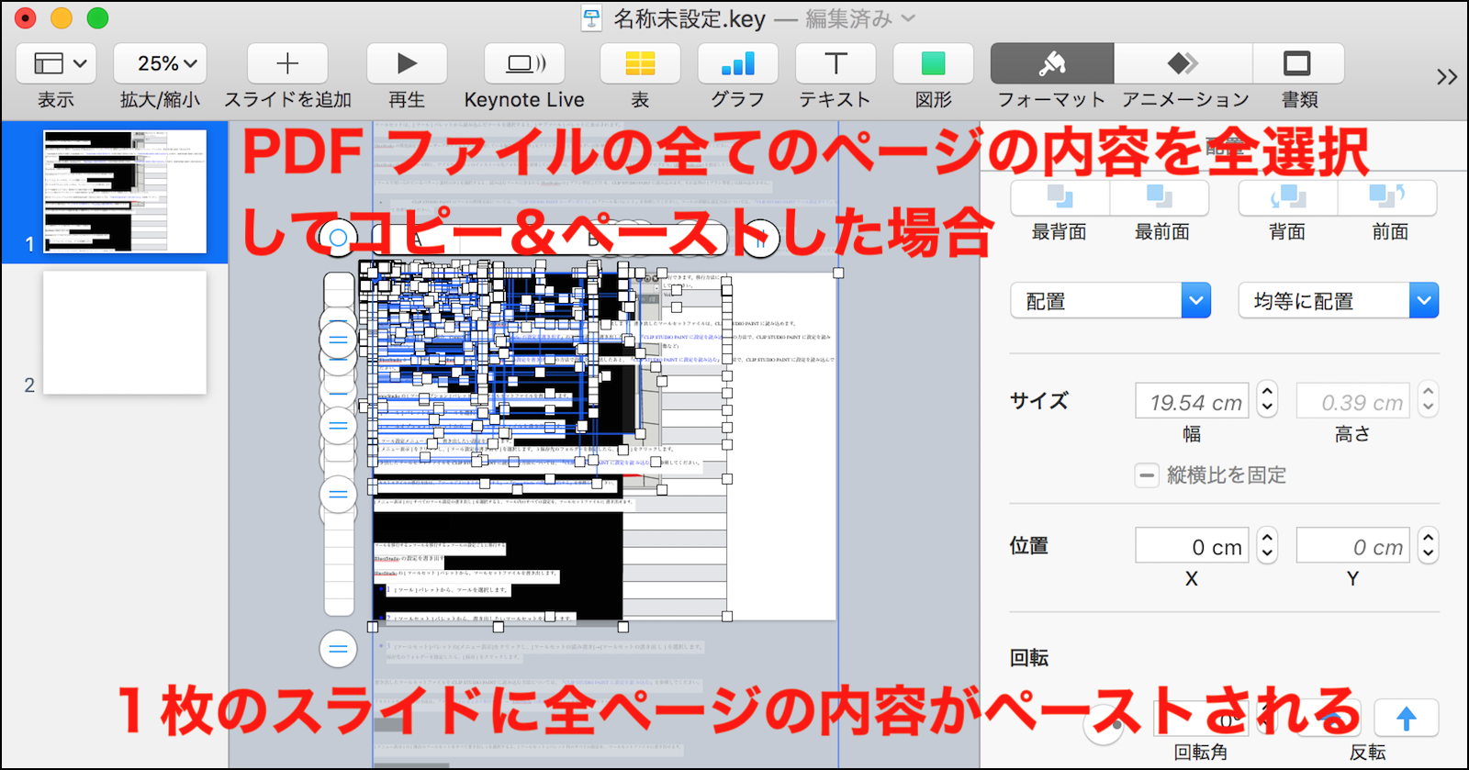Viewport: 1469px width, 770px height.
Task: Click the X position field
Action: tap(1192, 546)
